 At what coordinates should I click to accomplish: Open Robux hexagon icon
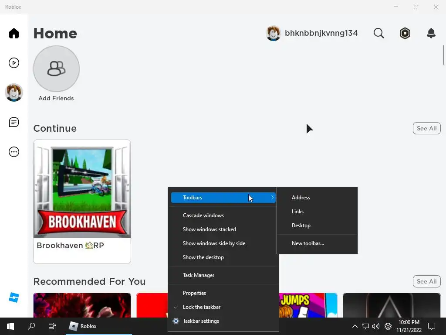click(x=405, y=33)
